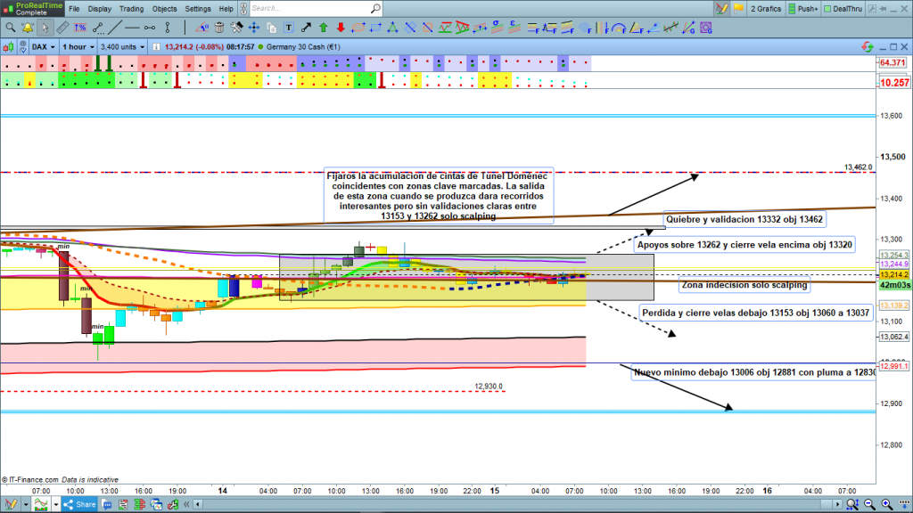The height and width of the screenshot is (513, 913).
Task: Open the Objects menu
Action: (x=165, y=9)
